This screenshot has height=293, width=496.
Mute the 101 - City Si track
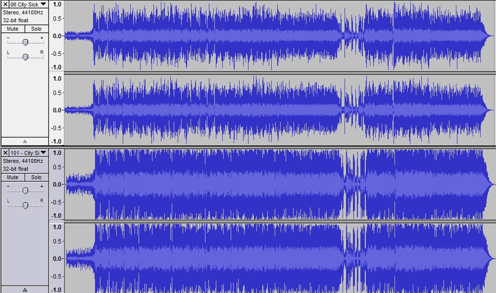[13, 177]
